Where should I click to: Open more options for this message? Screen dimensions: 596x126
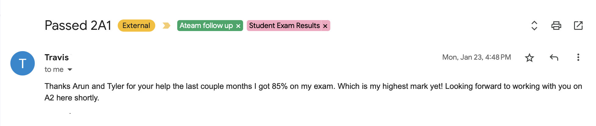pyautogui.click(x=578, y=58)
